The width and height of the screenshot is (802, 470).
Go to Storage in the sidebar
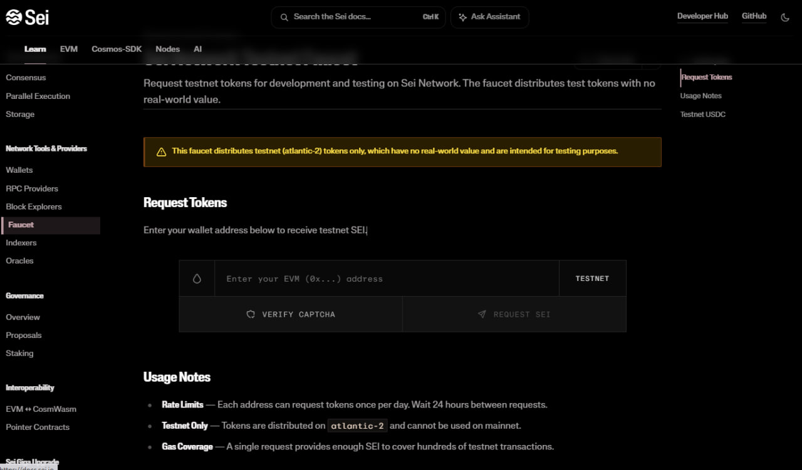pyautogui.click(x=20, y=115)
